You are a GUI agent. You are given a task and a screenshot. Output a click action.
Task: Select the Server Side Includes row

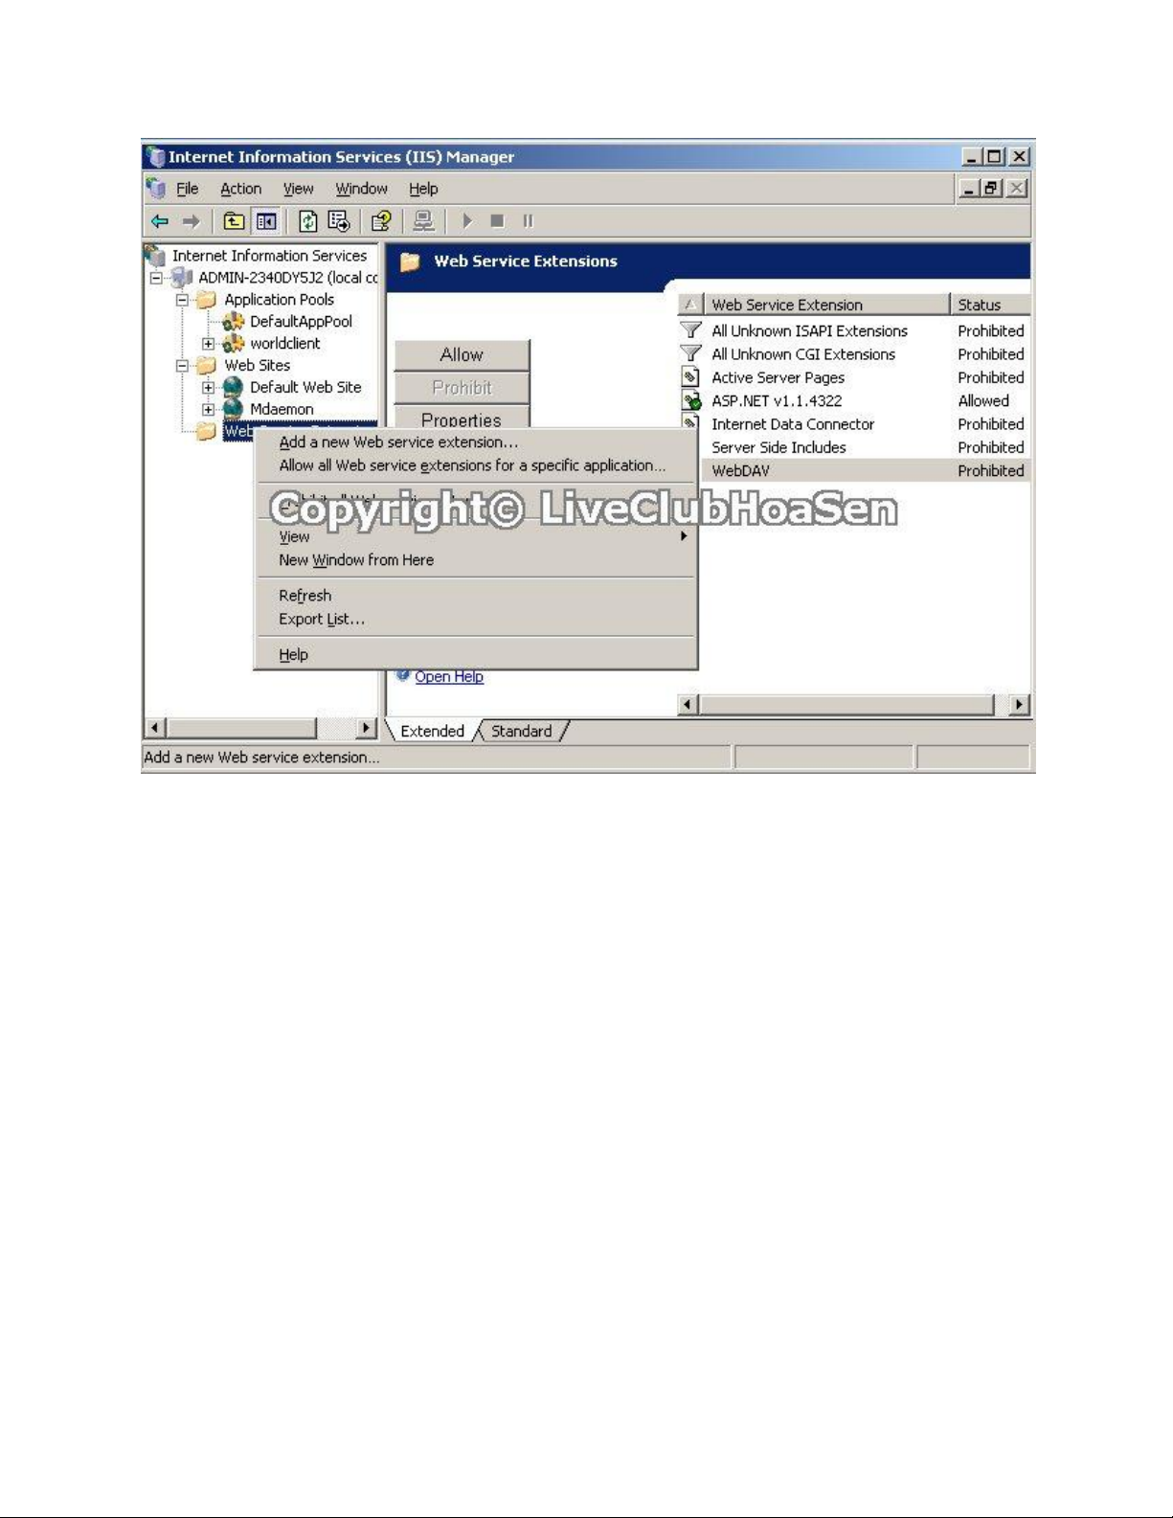[x=866, y=447]
